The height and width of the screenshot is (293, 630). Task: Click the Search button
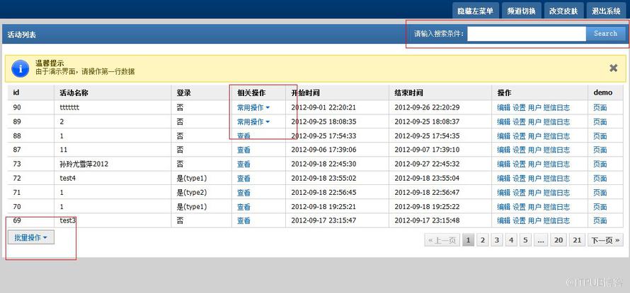point(605,34)
